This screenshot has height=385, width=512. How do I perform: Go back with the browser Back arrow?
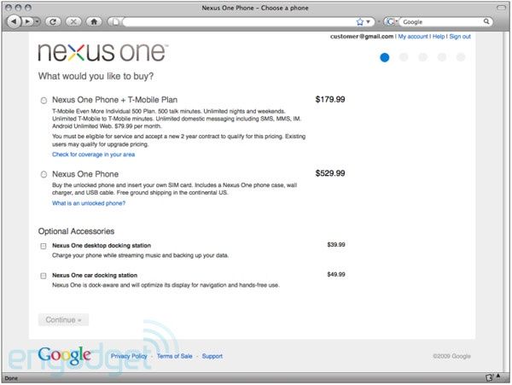(14, 21)
